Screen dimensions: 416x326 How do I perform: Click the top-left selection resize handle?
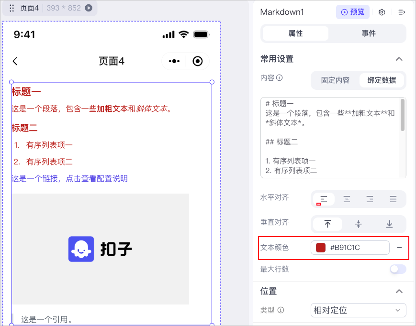click(x=11, y=82)
